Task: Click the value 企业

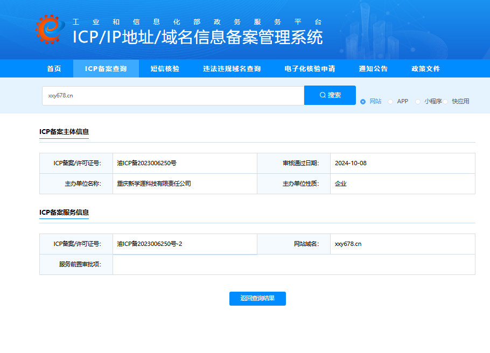Action: [x=341, y=183]
